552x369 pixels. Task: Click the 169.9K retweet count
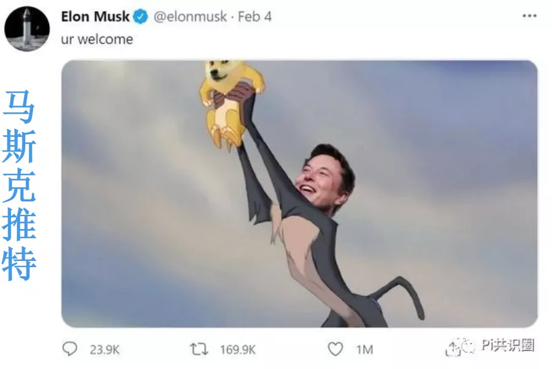238,349
